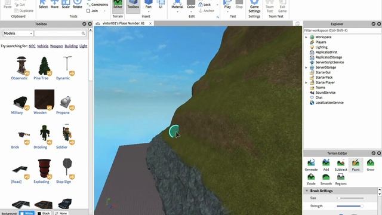382x215 pixels.
Task: Open the Play dropdown arrow
Action: point(227,11)
